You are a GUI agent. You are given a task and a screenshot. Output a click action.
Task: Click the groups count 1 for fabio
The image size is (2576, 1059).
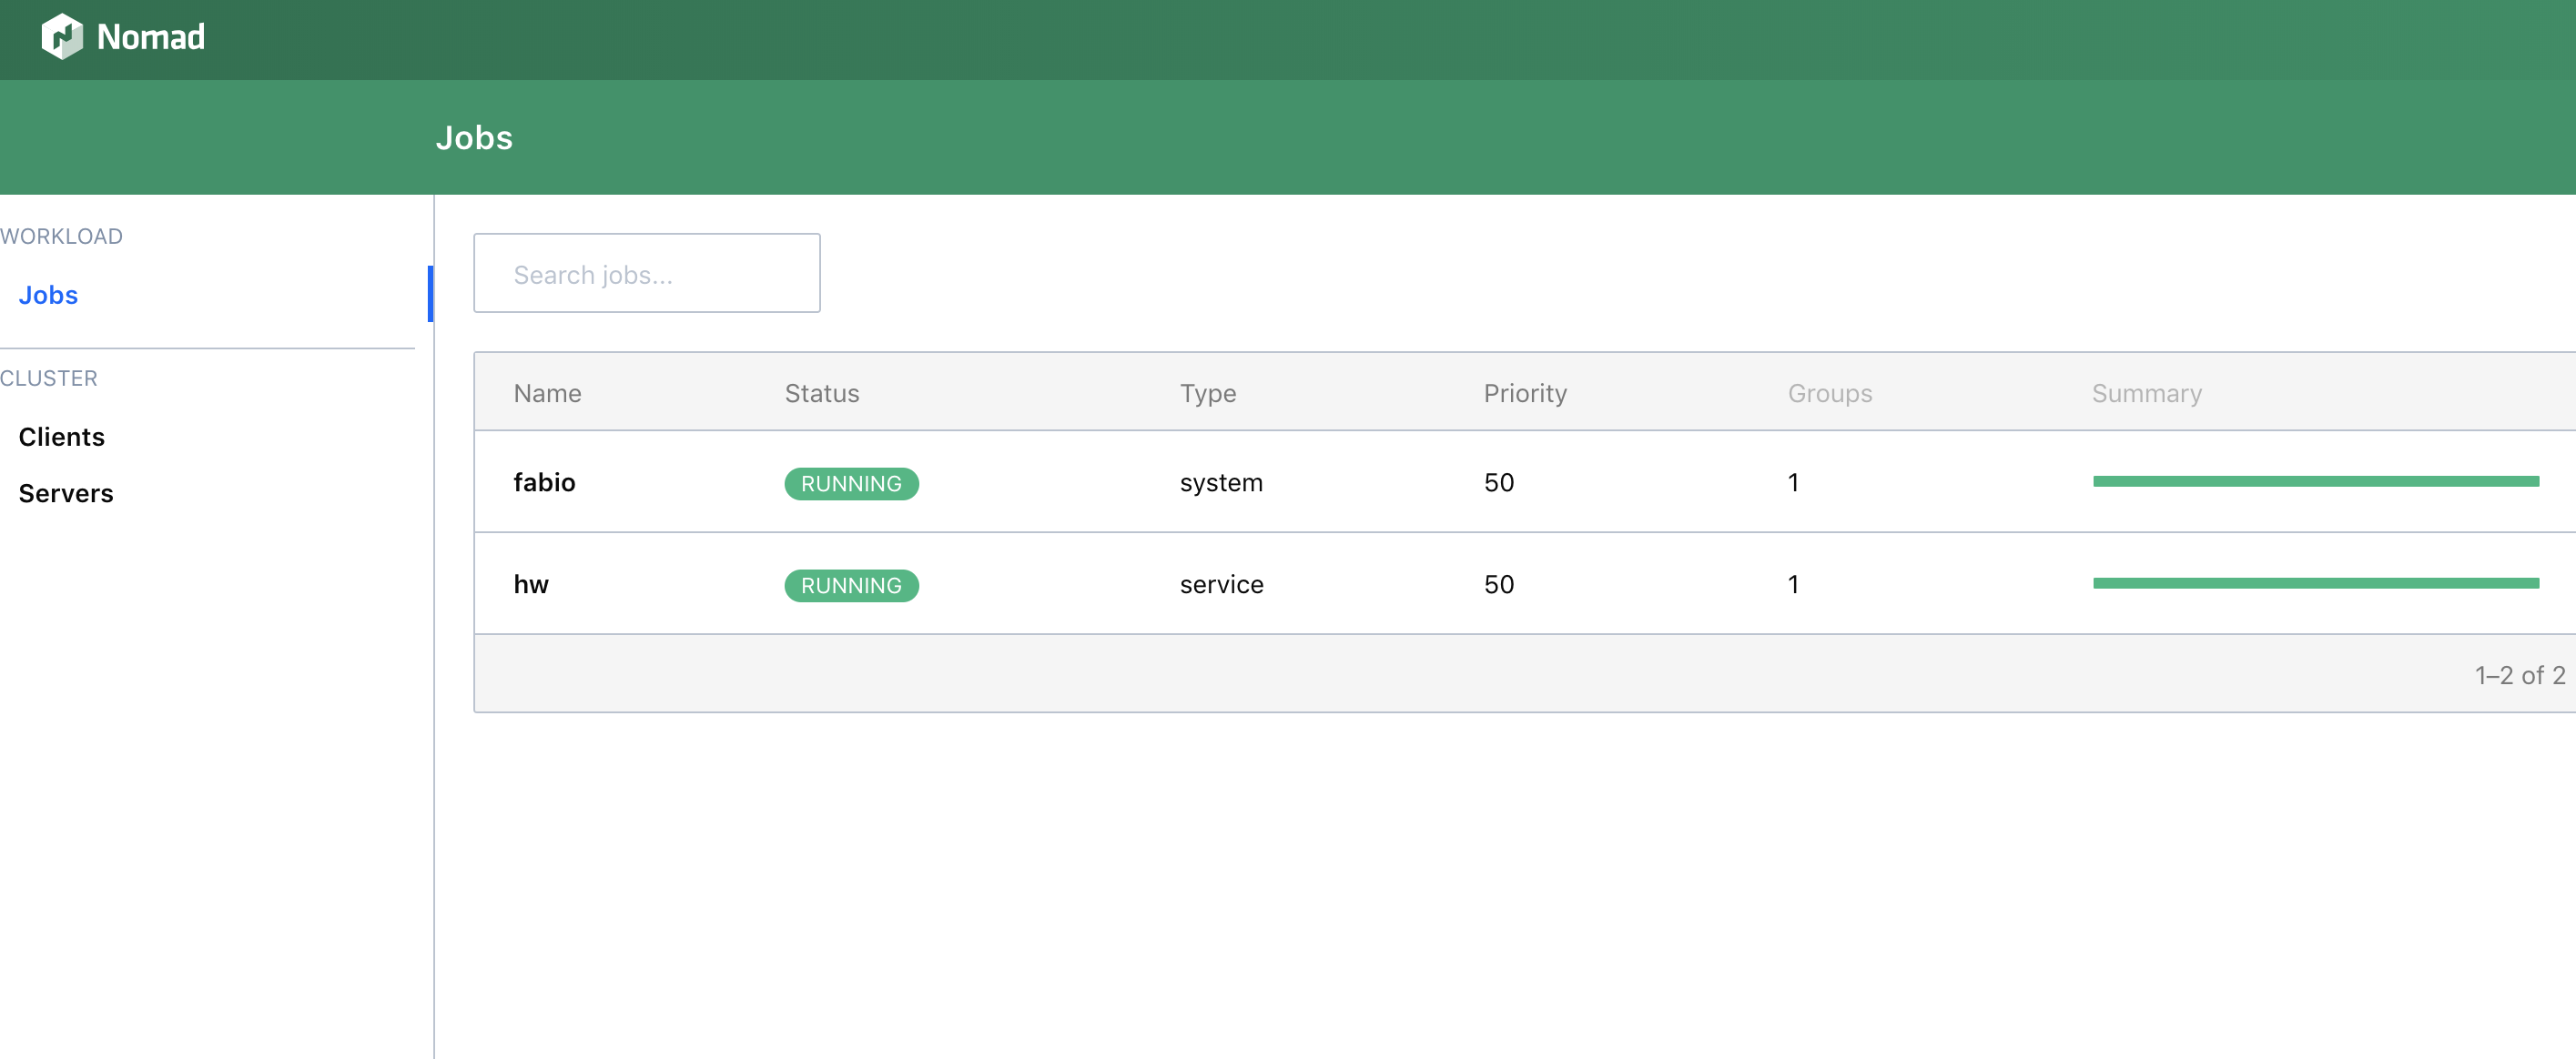coord(1793,482)
